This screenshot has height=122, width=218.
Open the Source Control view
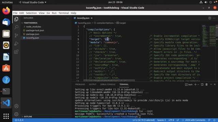[16, 35]
